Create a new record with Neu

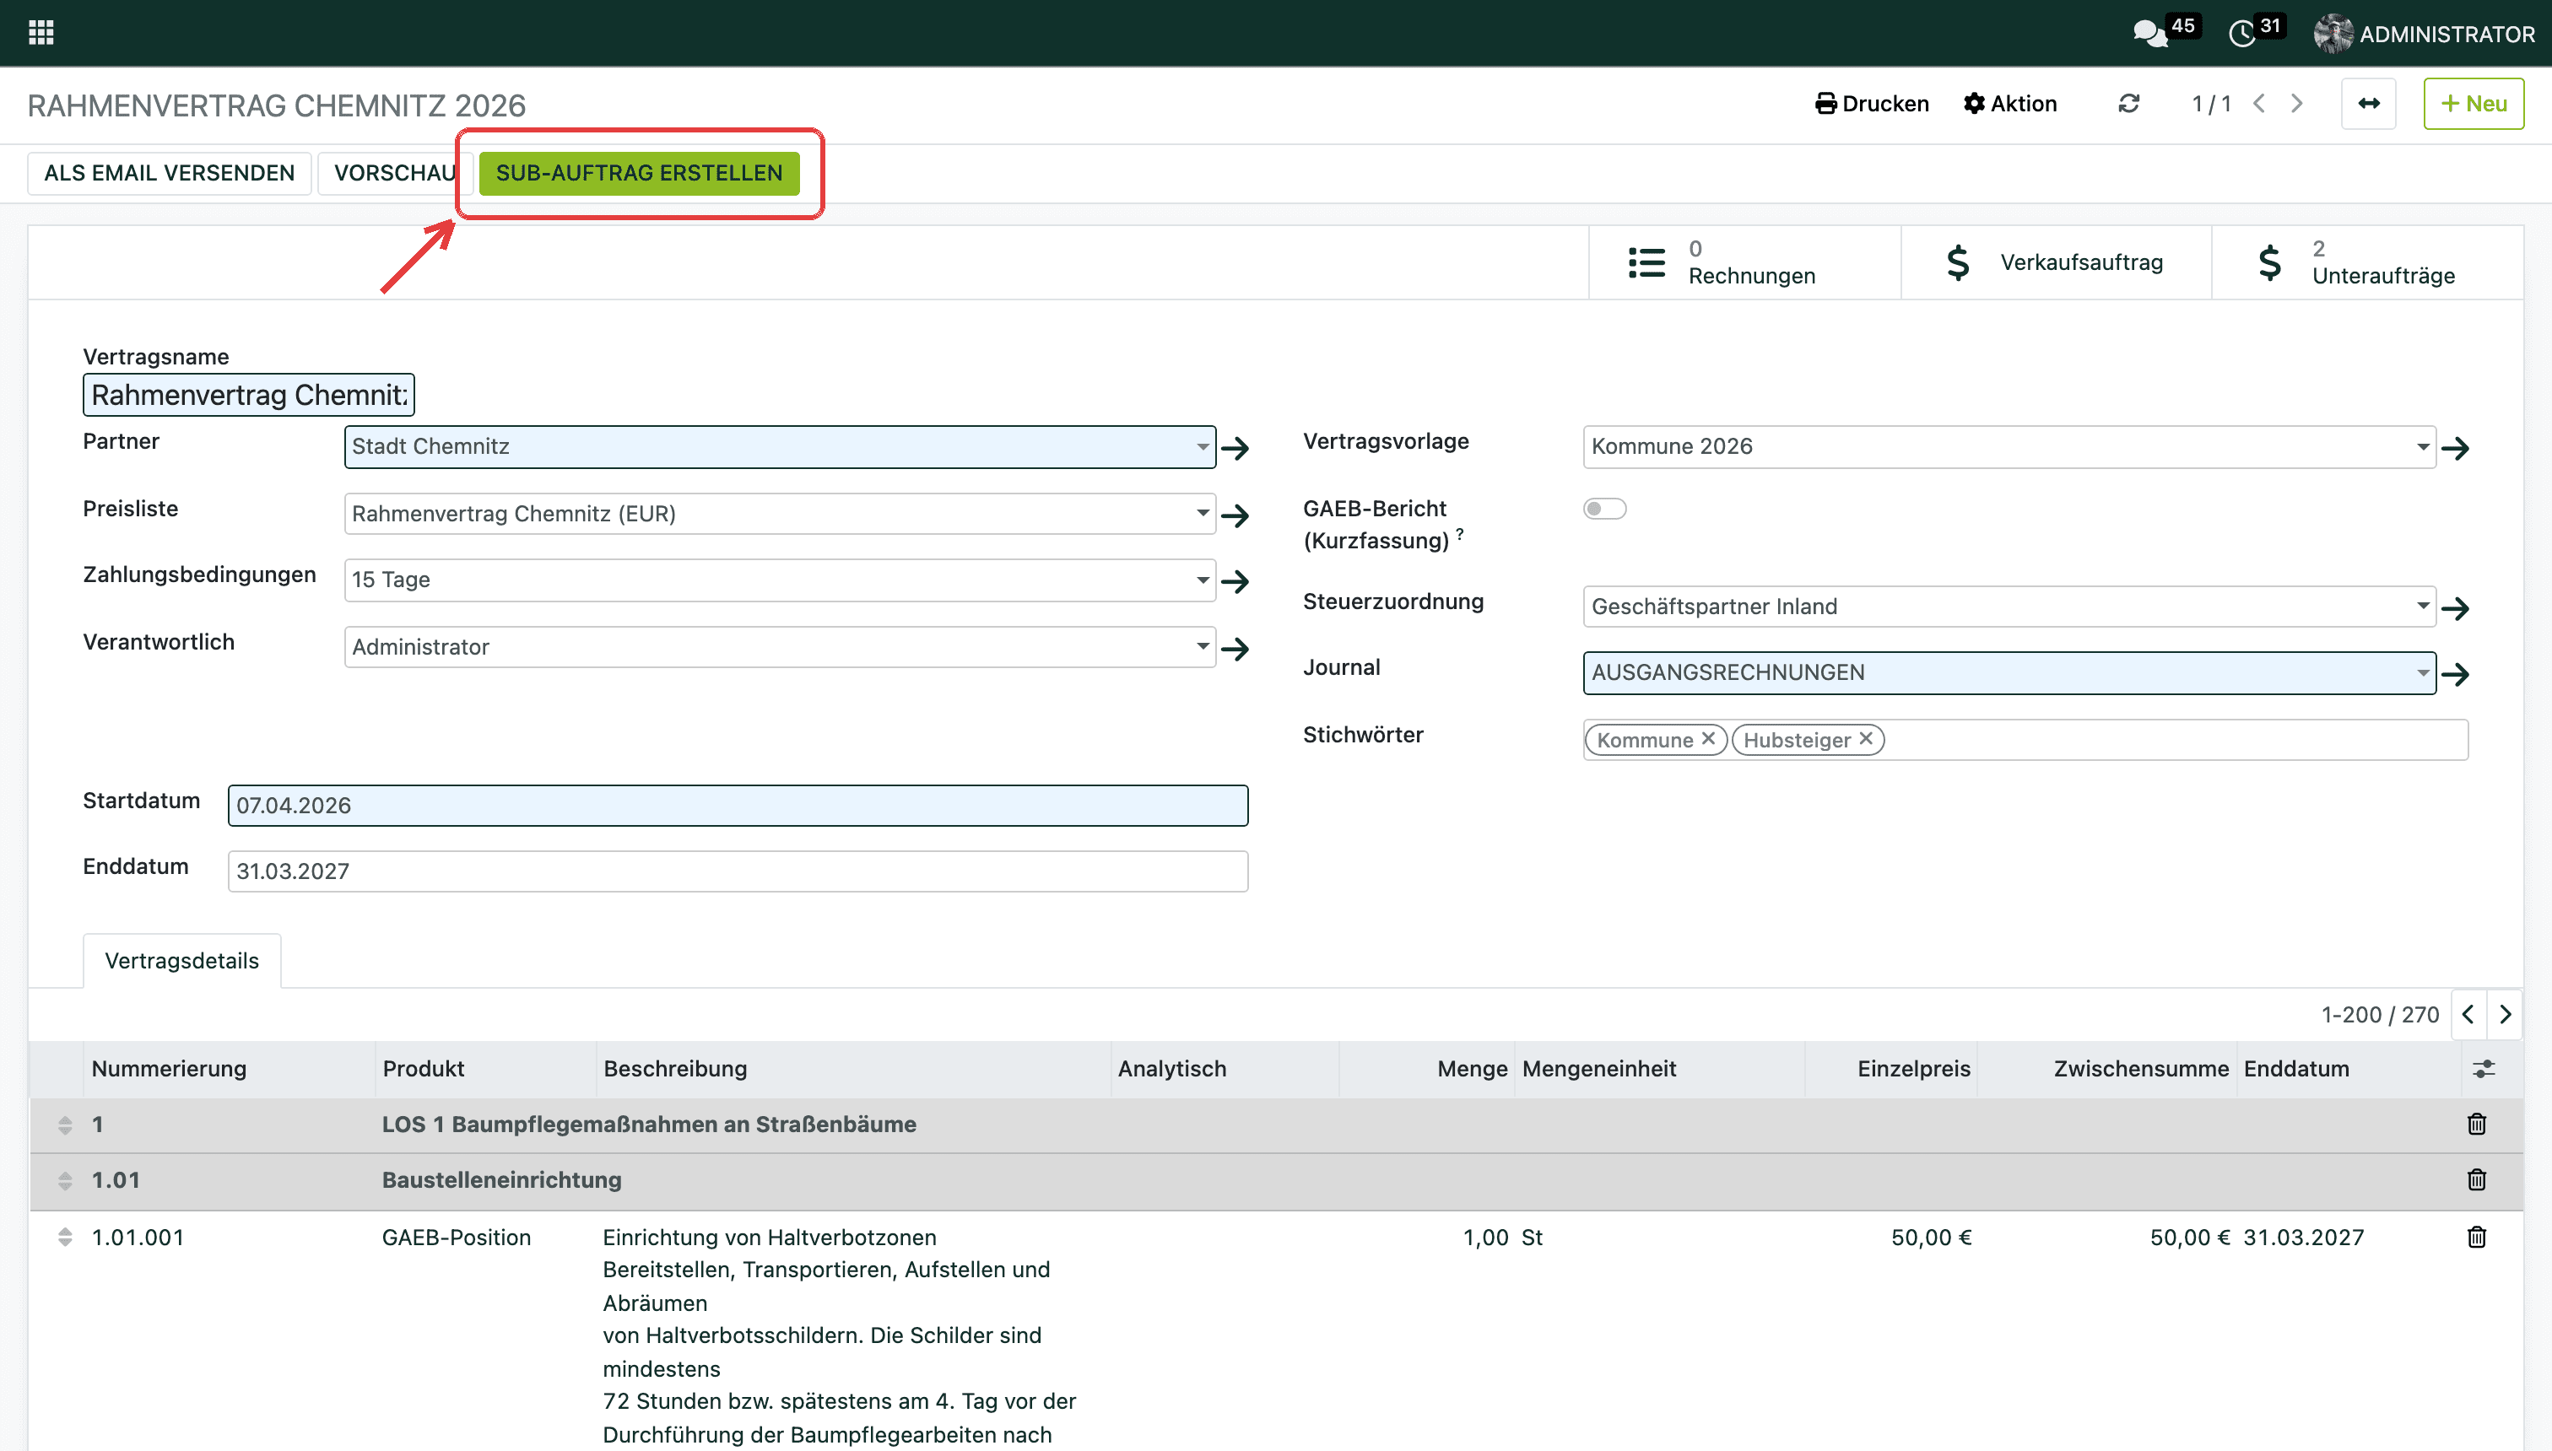click(2474, 104)
